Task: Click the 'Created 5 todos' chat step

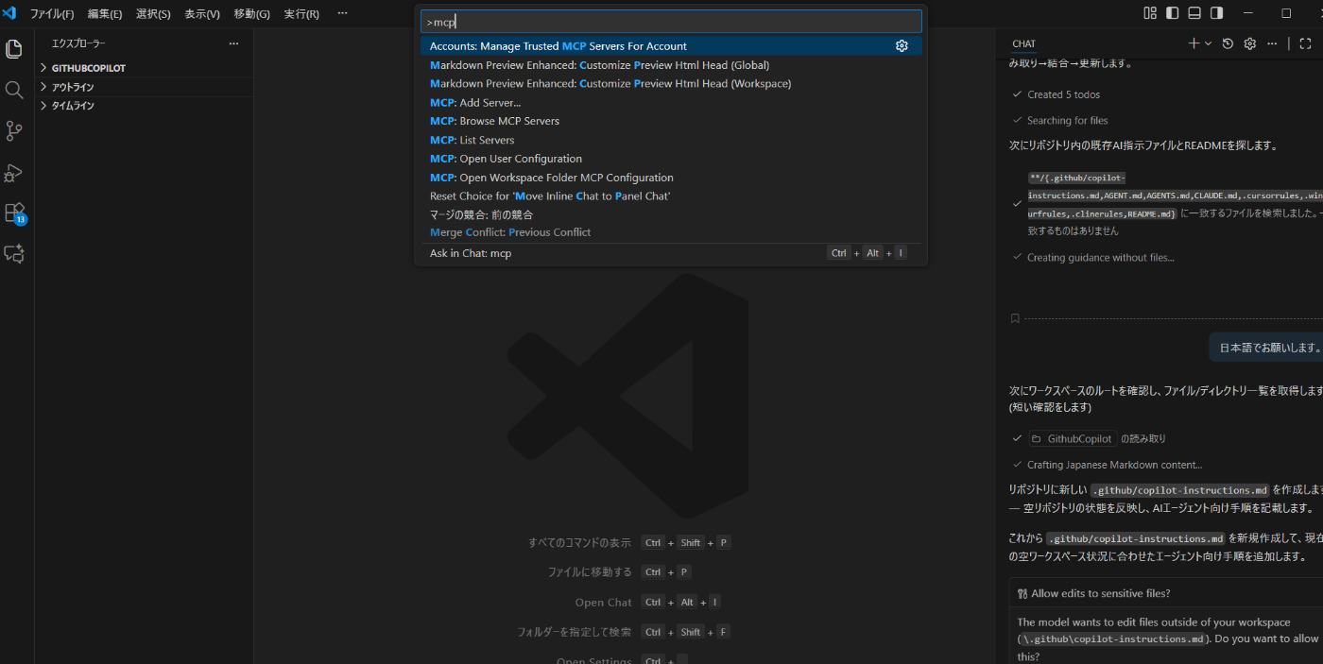Action: coord(1063,94)
